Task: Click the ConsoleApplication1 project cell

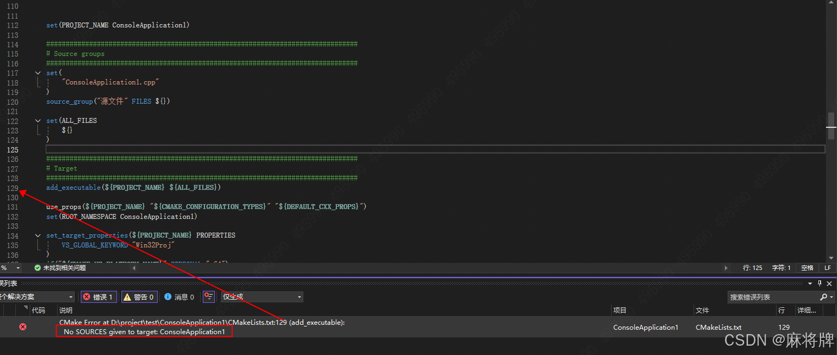Action: tap(646, 327)
